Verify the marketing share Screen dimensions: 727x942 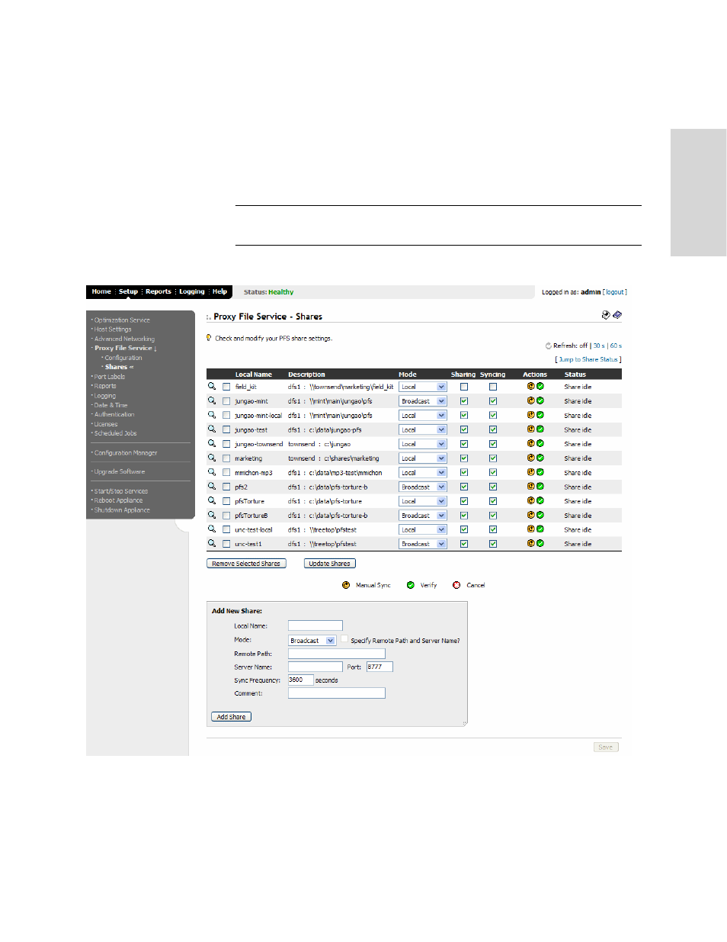point(540,458)
